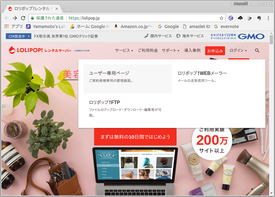Click the browser back arrow button
Image resolution: width=275 pixels, height=197 pixels.
click(7, 18)
